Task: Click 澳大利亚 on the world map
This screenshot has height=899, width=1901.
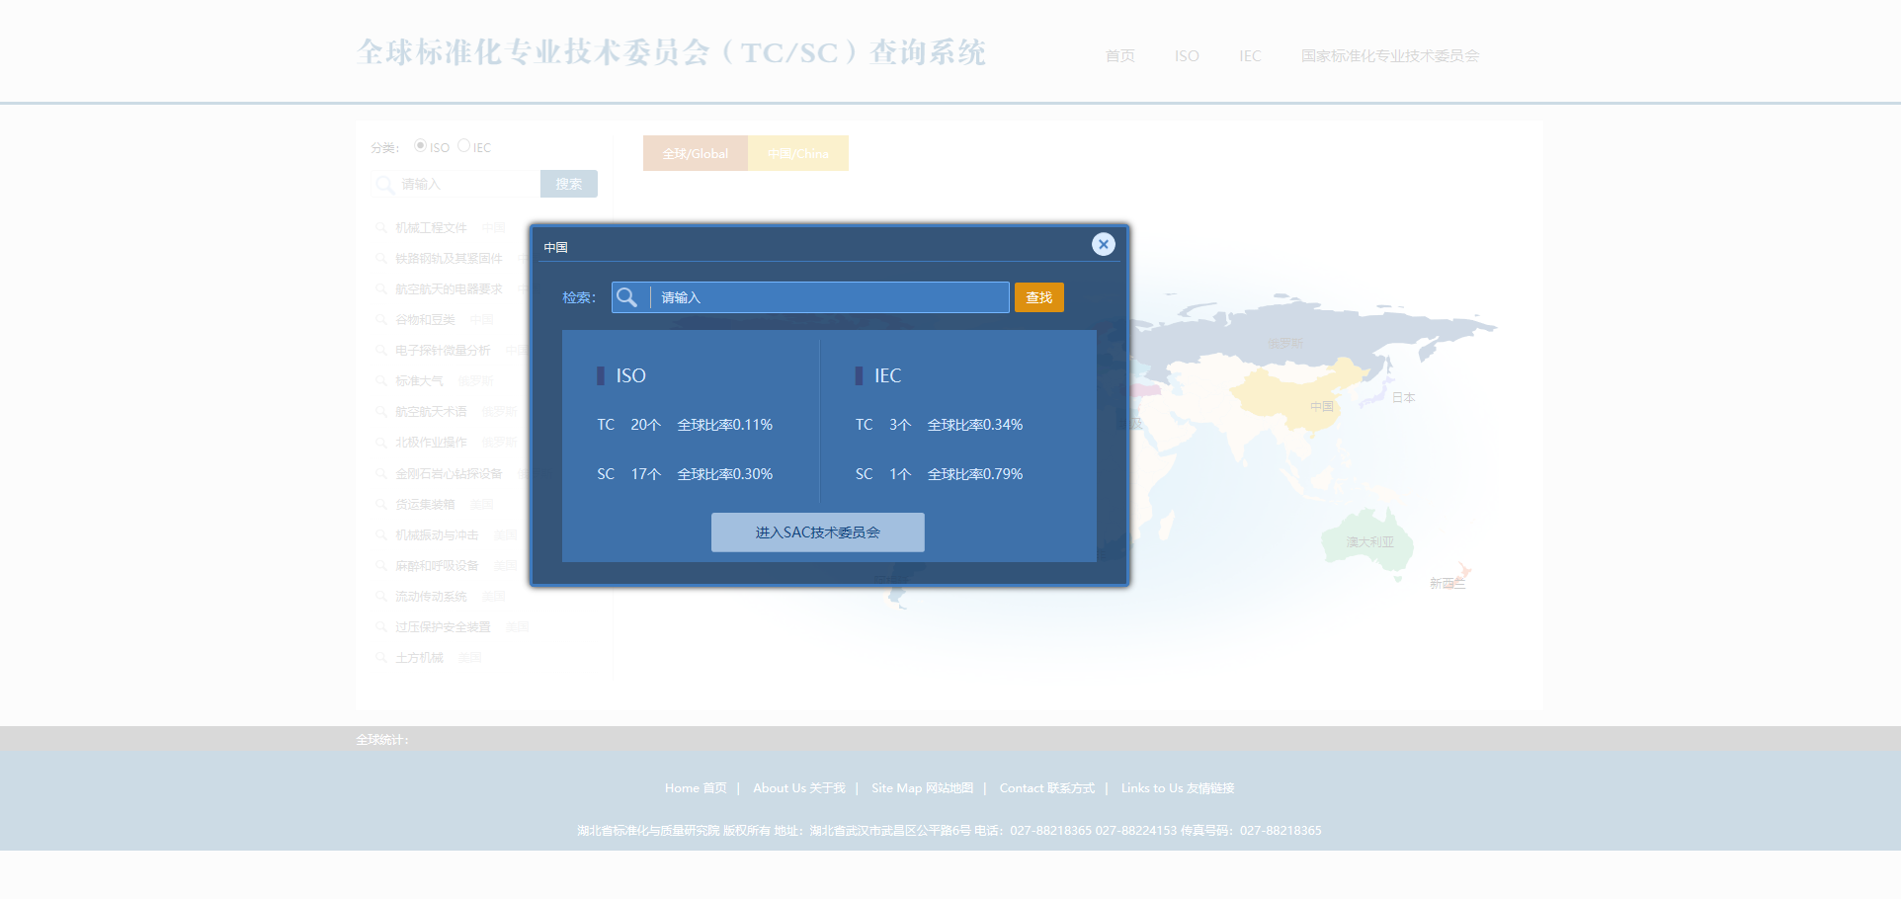Action: [1369, 542]
